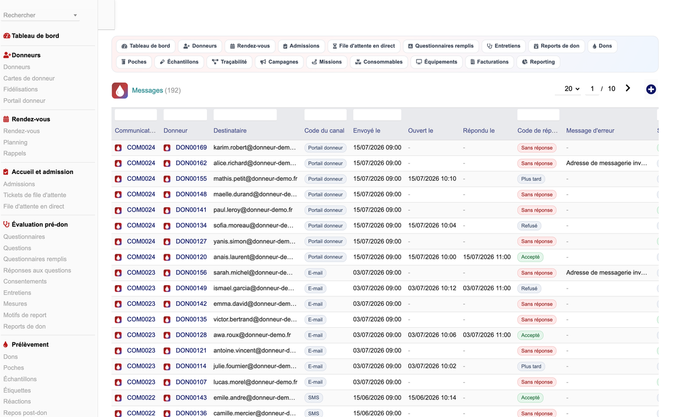The height and width of the screenshot is (417, 673).
Task: Click the blue plus add-message icon
Action: [651, 89]
